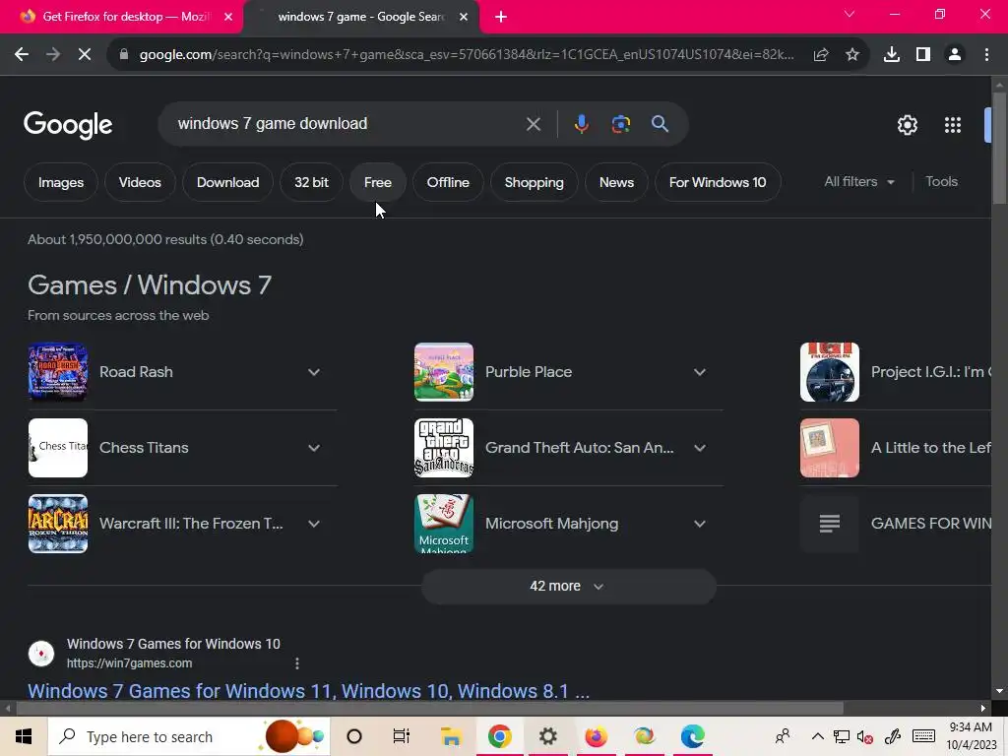Screen dimensions: 1008x756
Task: Select the Download filter chip
Action: pos(227,182)
